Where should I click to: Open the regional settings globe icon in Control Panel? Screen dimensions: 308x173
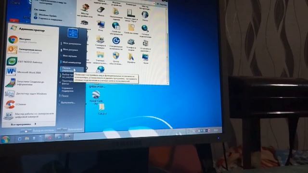tap(101, 69)
